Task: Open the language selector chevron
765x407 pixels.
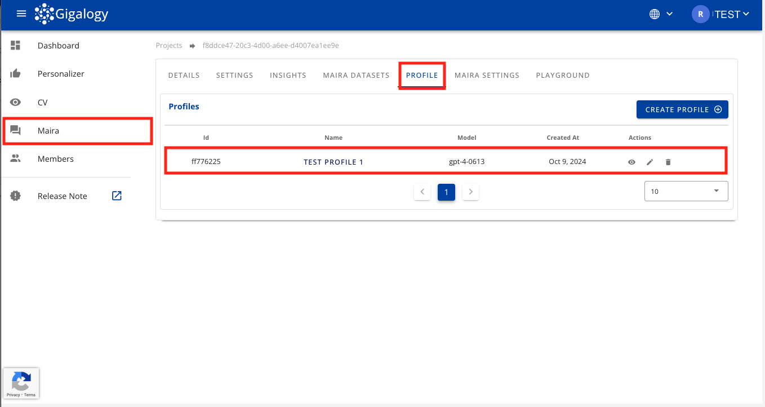Action: 669,15
